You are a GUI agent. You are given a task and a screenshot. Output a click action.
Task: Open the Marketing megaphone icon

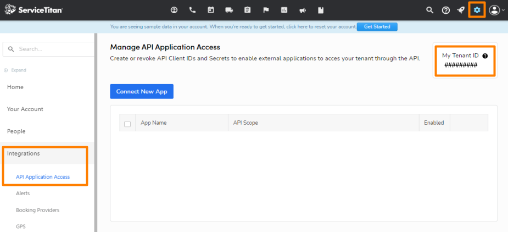coord(303,10)
